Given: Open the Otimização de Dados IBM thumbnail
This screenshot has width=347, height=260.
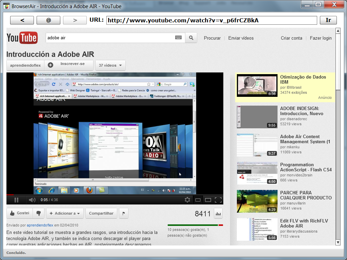Looking at the screenshot, I should pos(257,86).
